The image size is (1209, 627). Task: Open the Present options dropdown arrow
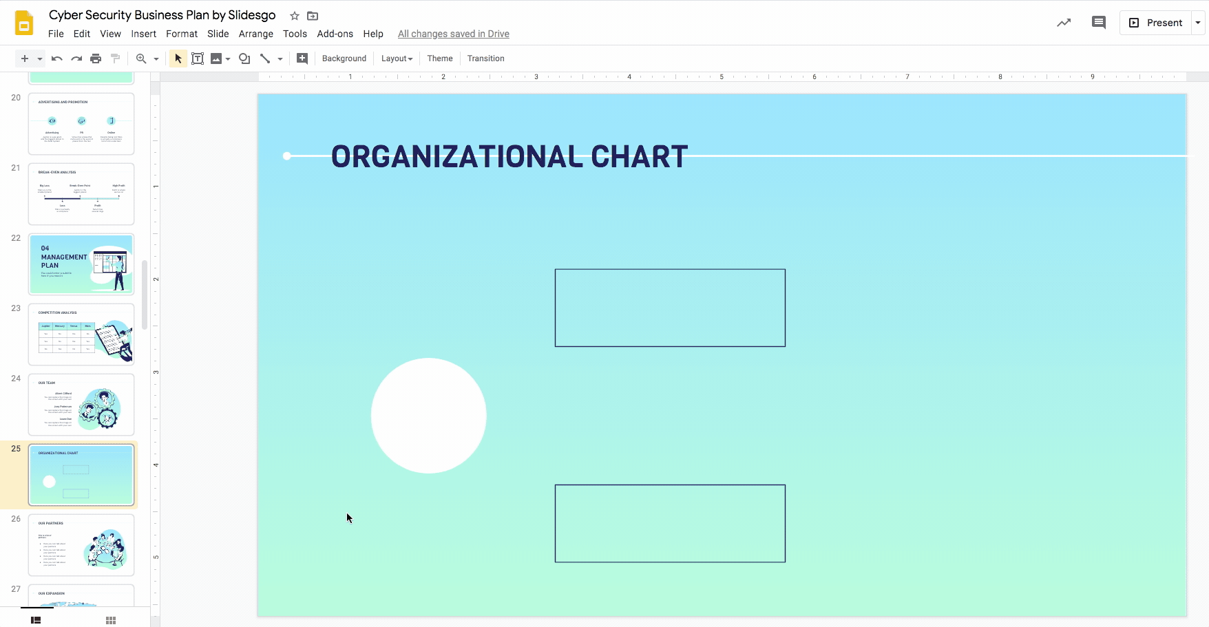click(1197, 22)
